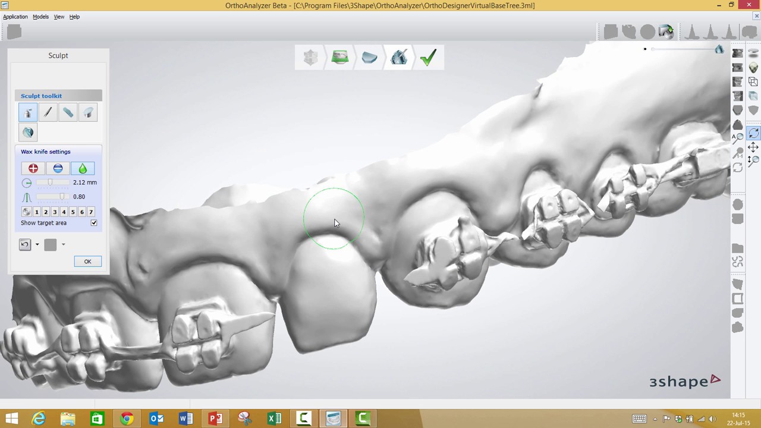761x428 pixels.
Task: Open the Models menu
Action: [x=40, y=17]
